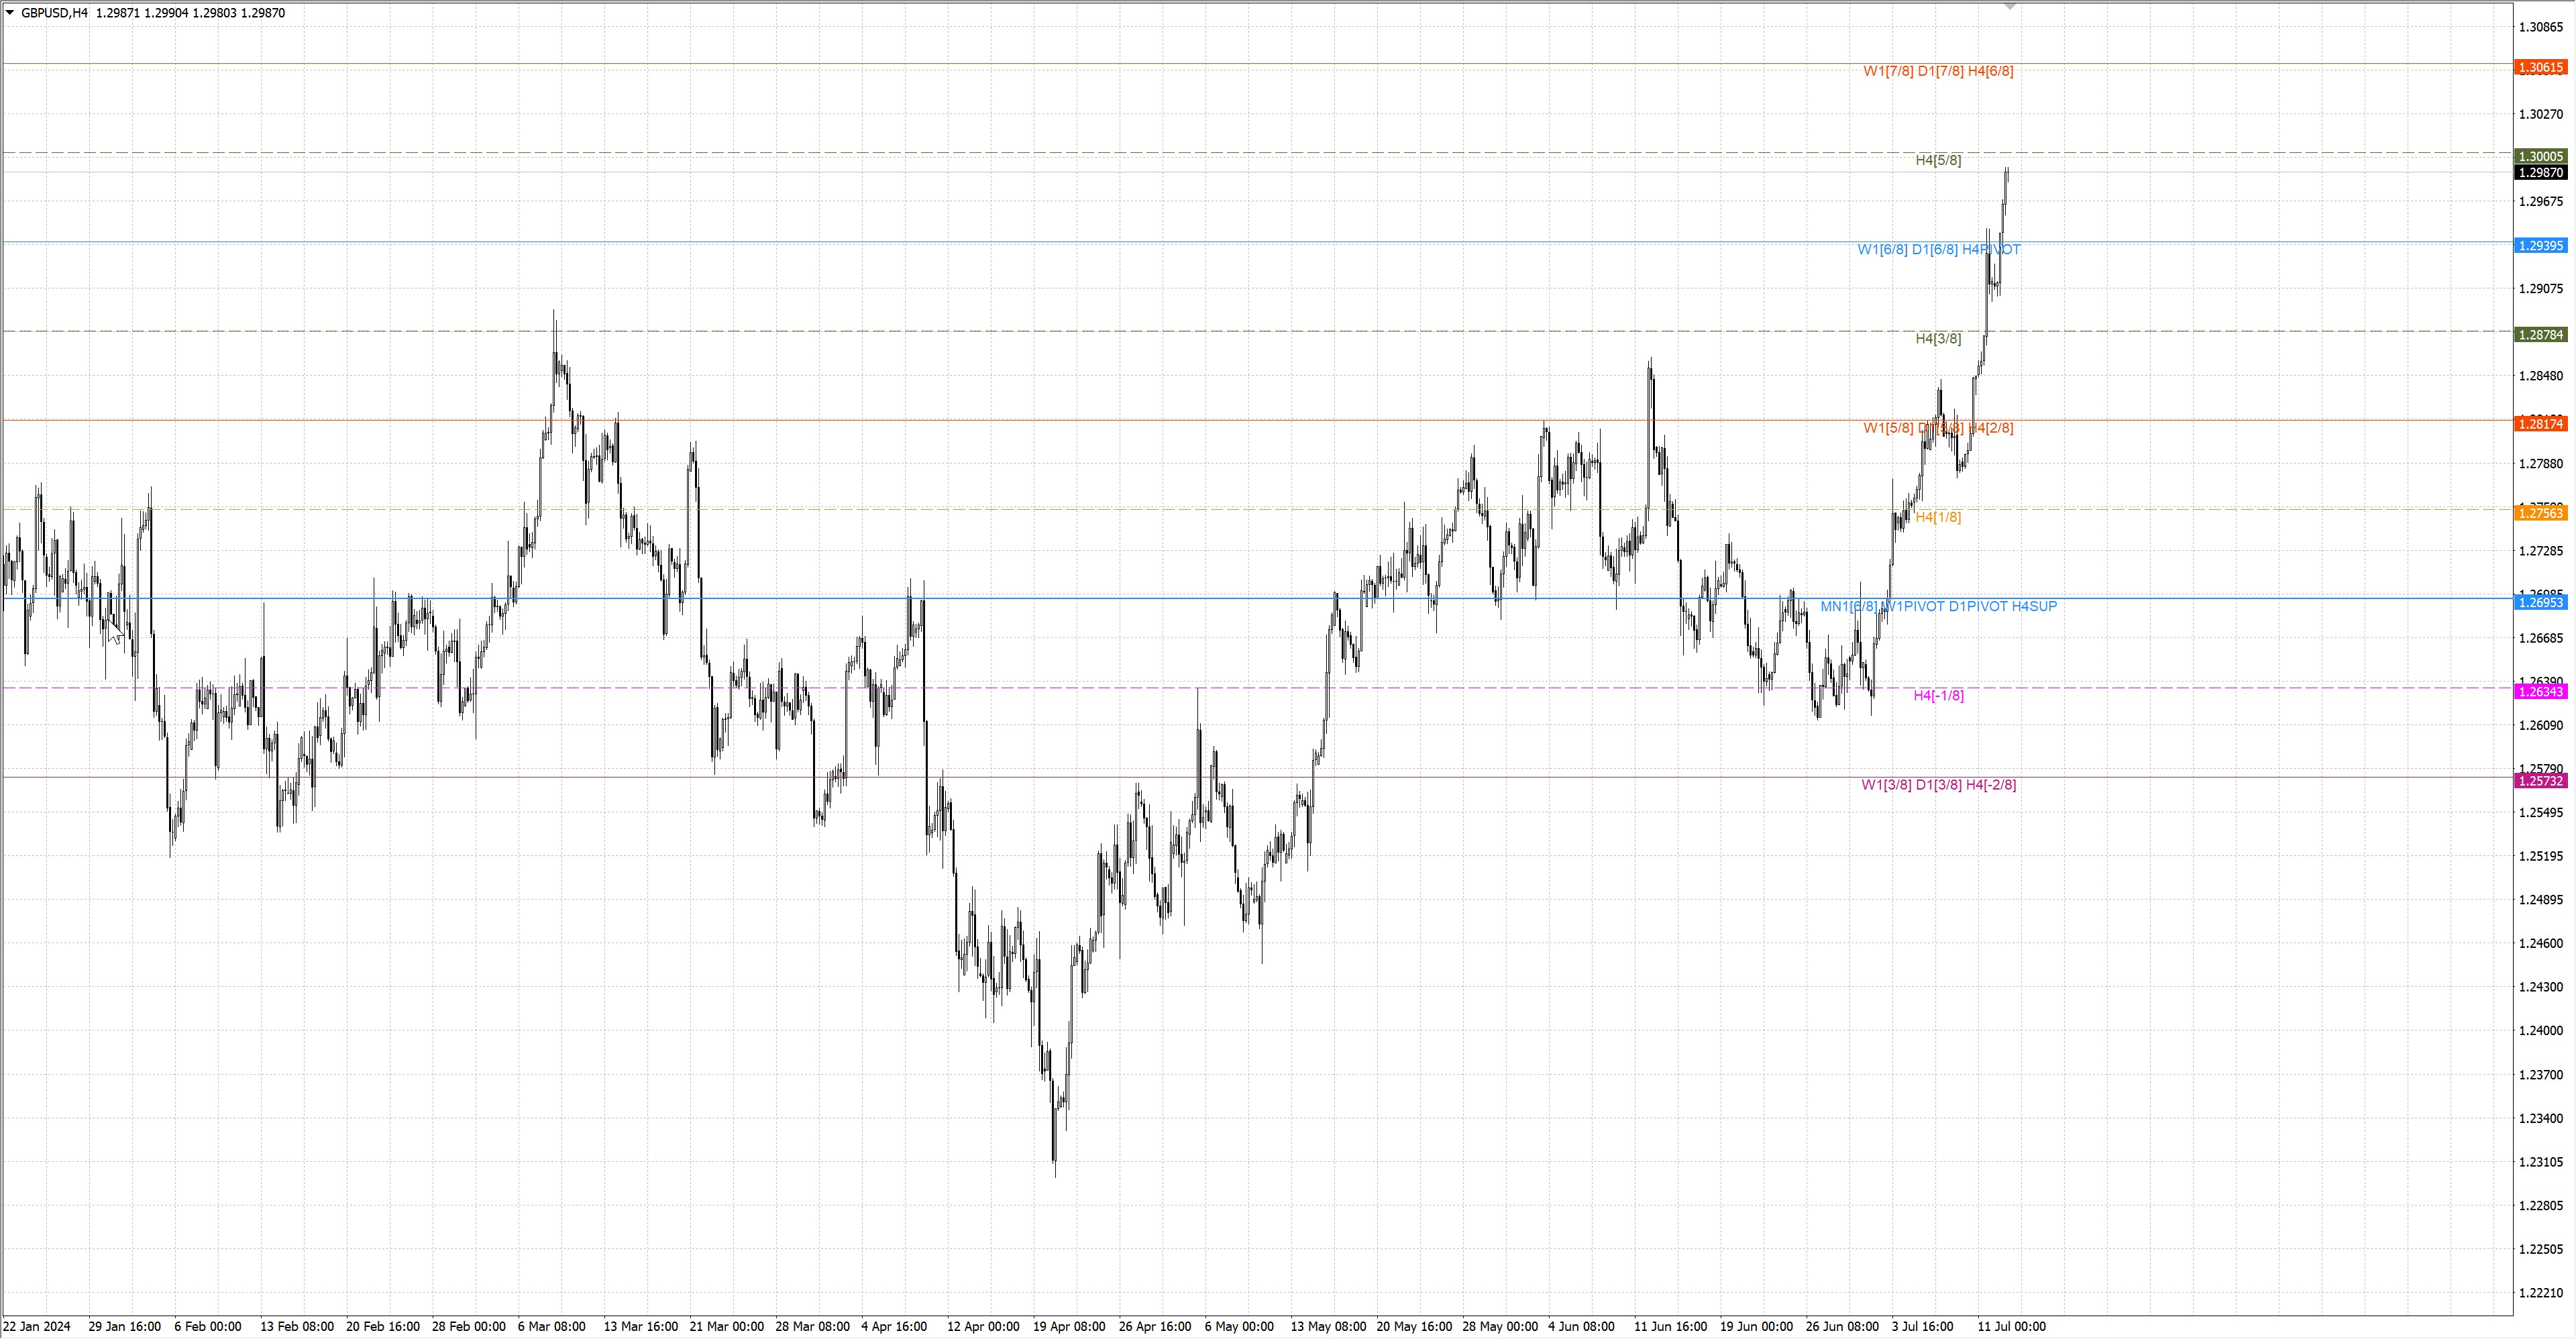
Task: Select the H4[-1/8] level label
Action: tap(1938, 696)
